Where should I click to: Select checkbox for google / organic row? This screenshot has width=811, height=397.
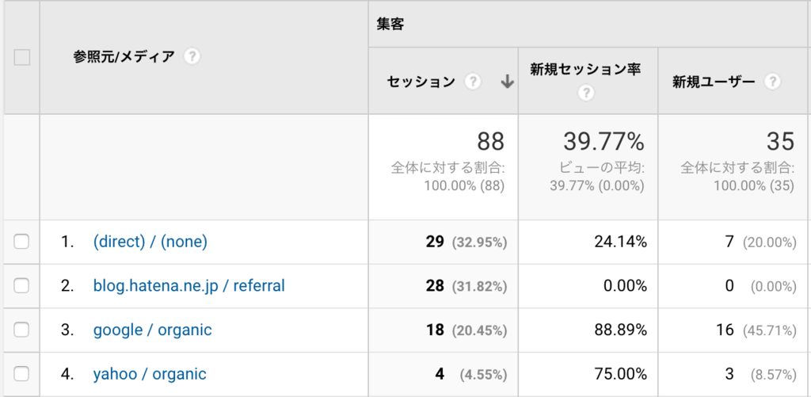21,330
